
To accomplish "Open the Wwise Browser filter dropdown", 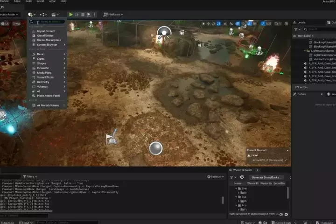I will (x=233, y=177).
